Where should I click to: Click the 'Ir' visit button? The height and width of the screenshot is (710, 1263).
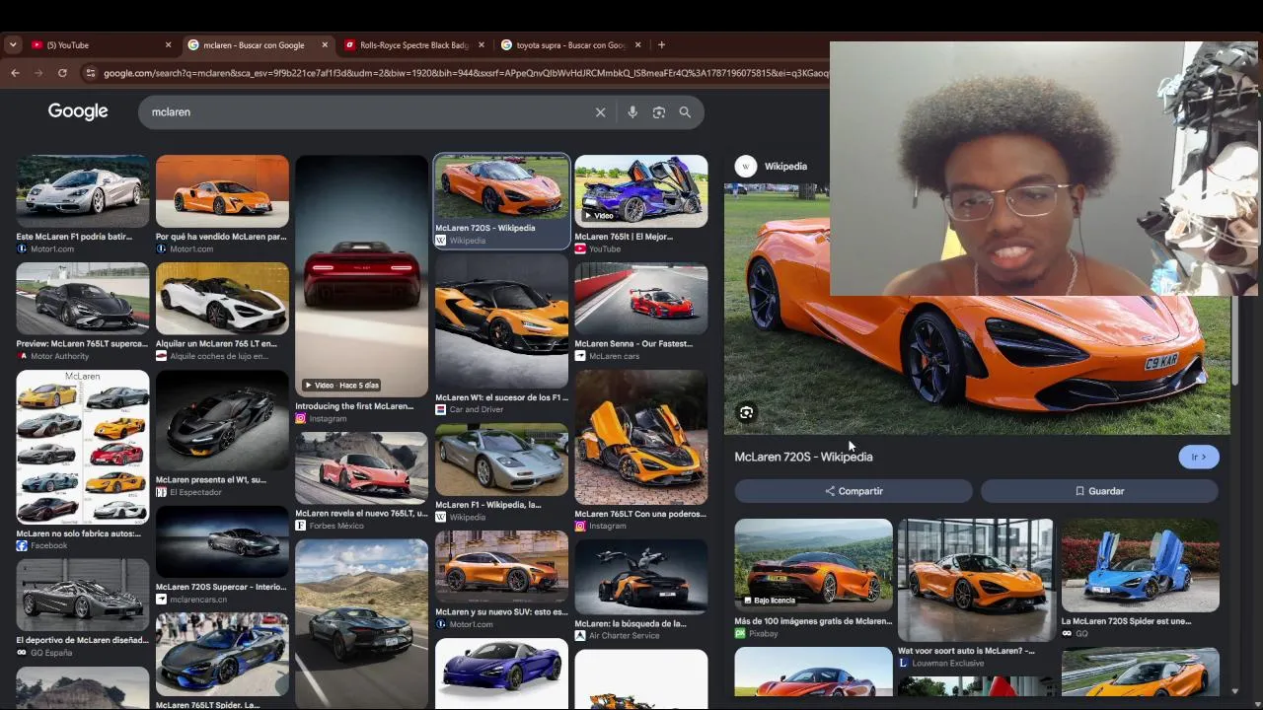click(1199, 457)
